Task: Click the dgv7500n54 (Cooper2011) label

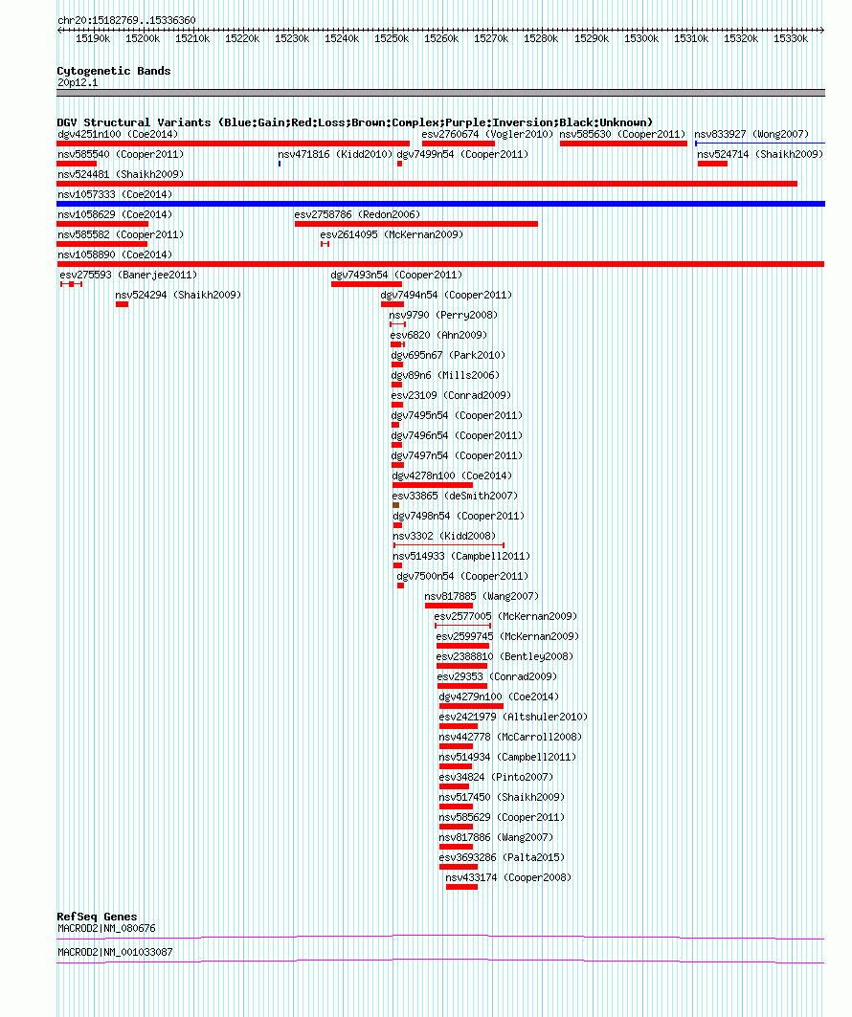Action: tap(462, 577)
